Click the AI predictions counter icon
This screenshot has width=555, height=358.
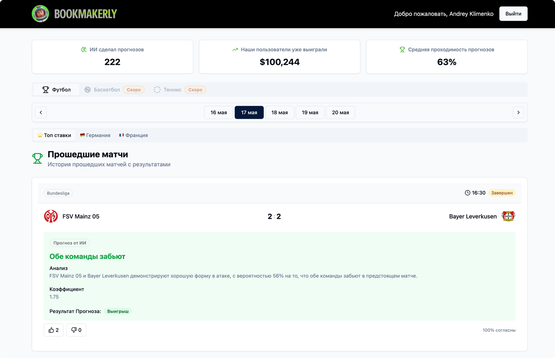coord(84,49)
